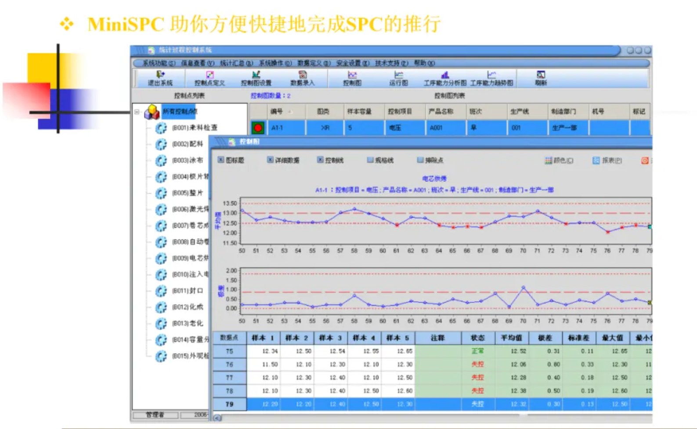This screenshot has height=429, width=697.
Task: Click the 制造部门 column header
Action: click(x=568, y=111)
